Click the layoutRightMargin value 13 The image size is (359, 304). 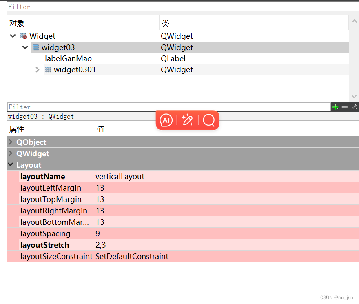tap(100, 211)
